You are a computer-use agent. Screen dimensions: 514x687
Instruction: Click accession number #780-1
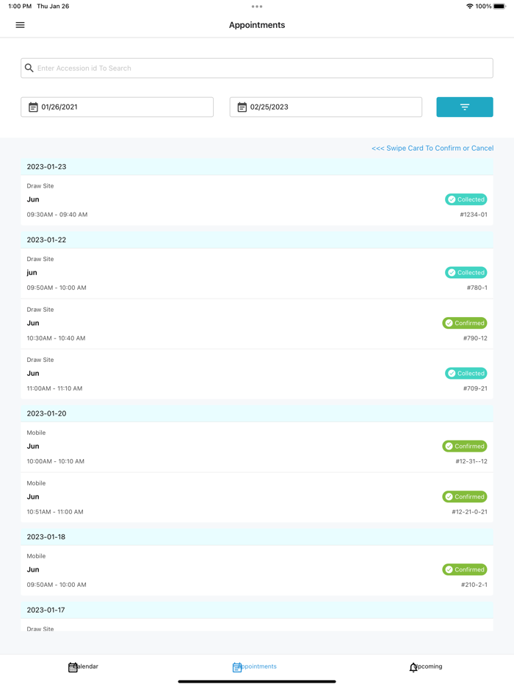477,288
